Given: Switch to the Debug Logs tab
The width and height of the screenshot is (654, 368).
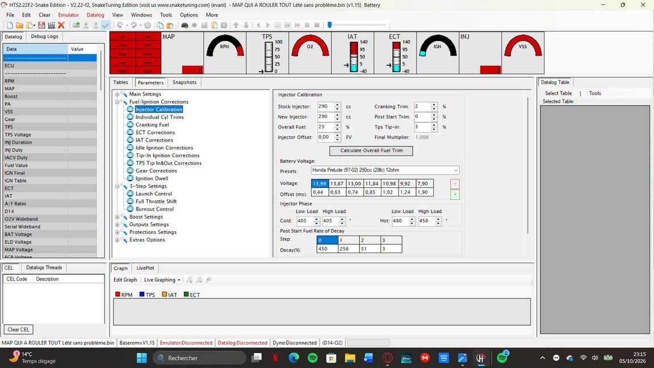Looking at the screenshot, I should 45,36.
